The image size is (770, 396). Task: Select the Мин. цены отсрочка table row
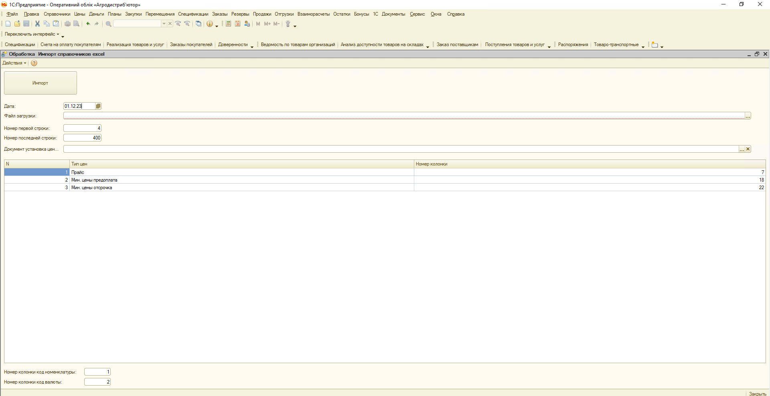click(x=241, y=188)
